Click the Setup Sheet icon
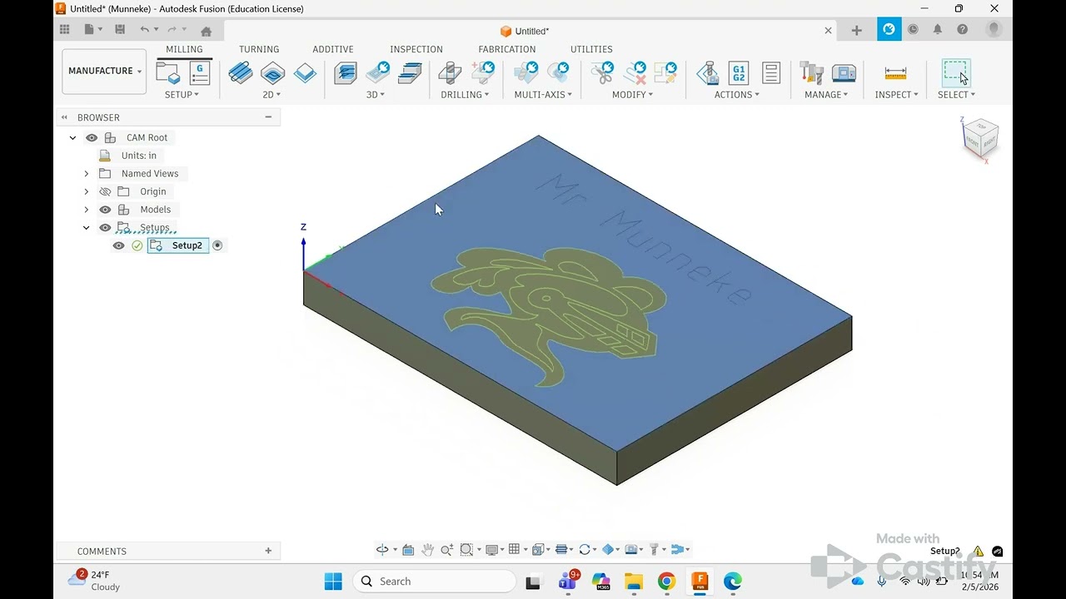Image resolution: width=1066 pixels, height=599 pixels. click(x=771, y=73)
